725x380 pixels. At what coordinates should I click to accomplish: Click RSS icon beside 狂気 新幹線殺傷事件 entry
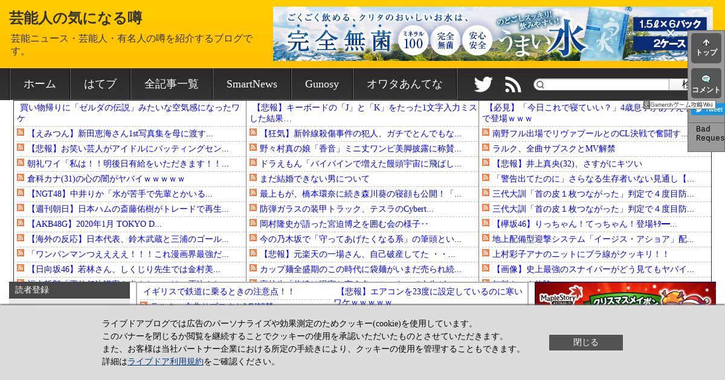coord(254,133)
